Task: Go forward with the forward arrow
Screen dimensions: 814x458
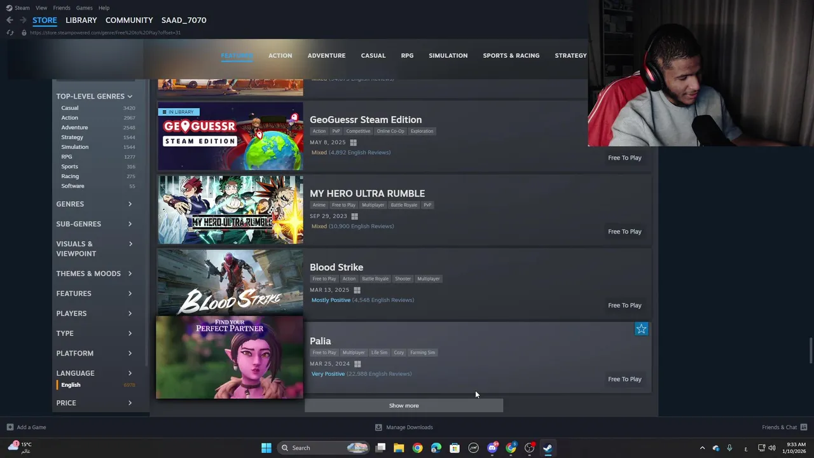Action: tap(22, 20)
